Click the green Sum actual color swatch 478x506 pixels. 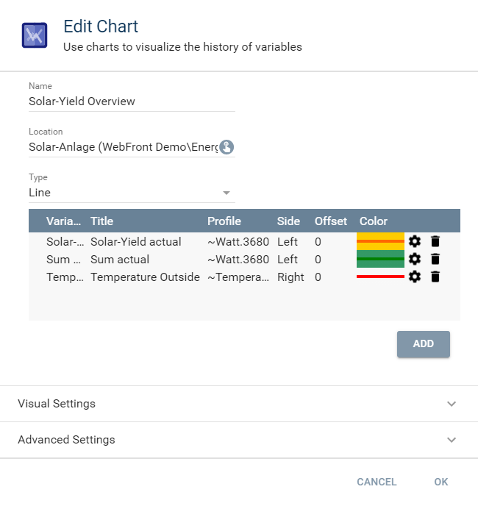coord(380,259)
